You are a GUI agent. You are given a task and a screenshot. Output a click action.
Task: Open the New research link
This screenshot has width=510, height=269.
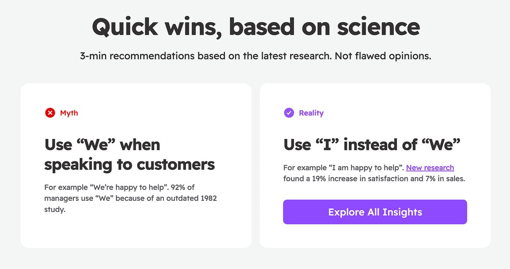(430, 168)
